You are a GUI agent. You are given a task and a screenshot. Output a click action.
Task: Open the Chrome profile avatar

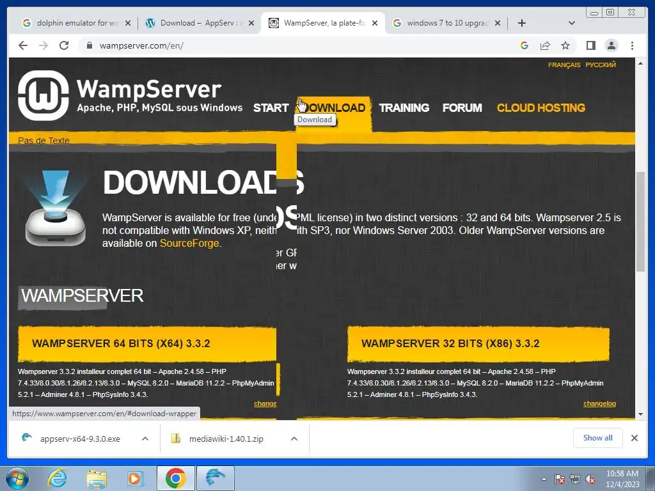click(612, 45)
